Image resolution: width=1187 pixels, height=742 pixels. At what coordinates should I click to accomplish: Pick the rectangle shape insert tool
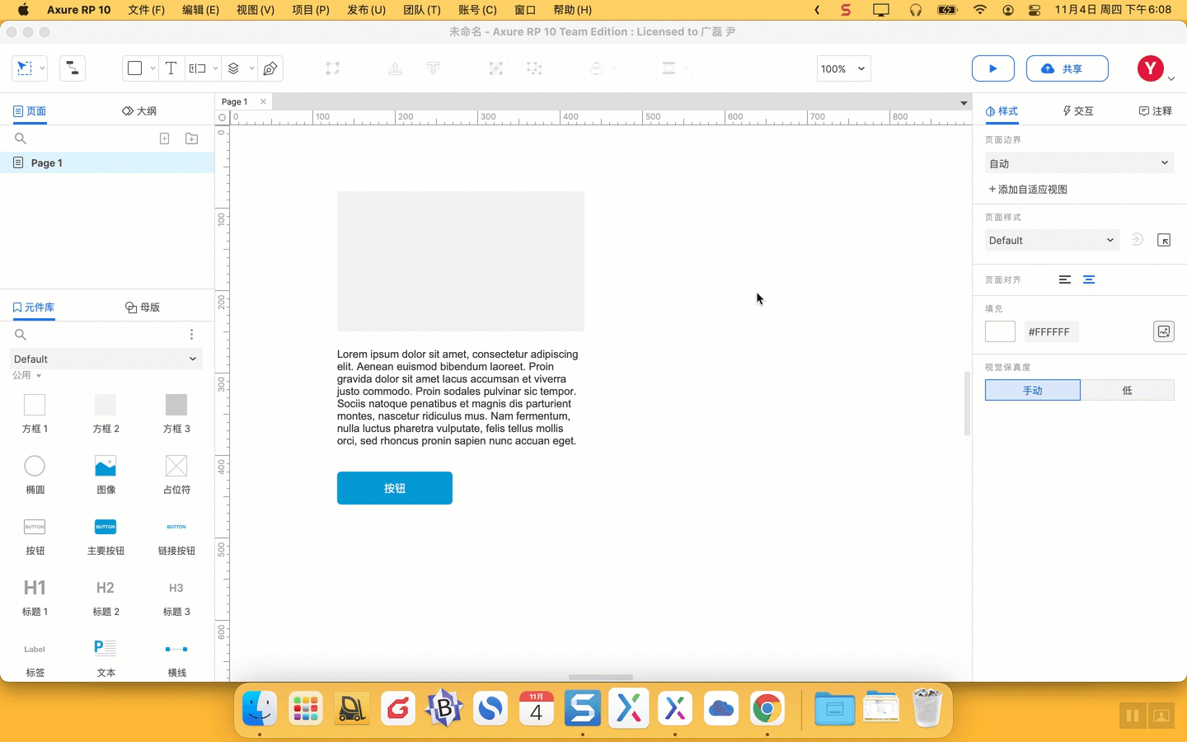point(135,68)
